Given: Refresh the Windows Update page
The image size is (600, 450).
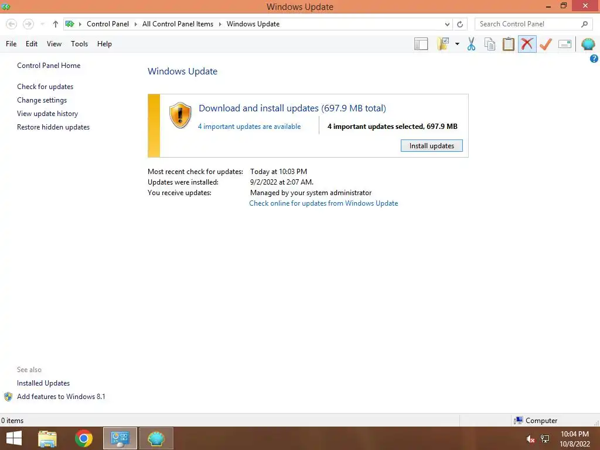Looking at the screenshot, I should tap(460, 24).
